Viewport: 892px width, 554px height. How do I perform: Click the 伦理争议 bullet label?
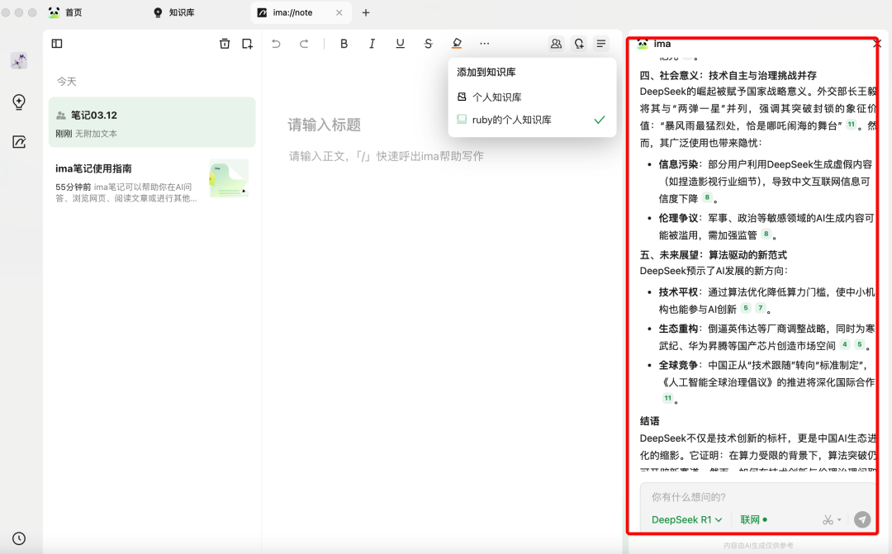678,218
